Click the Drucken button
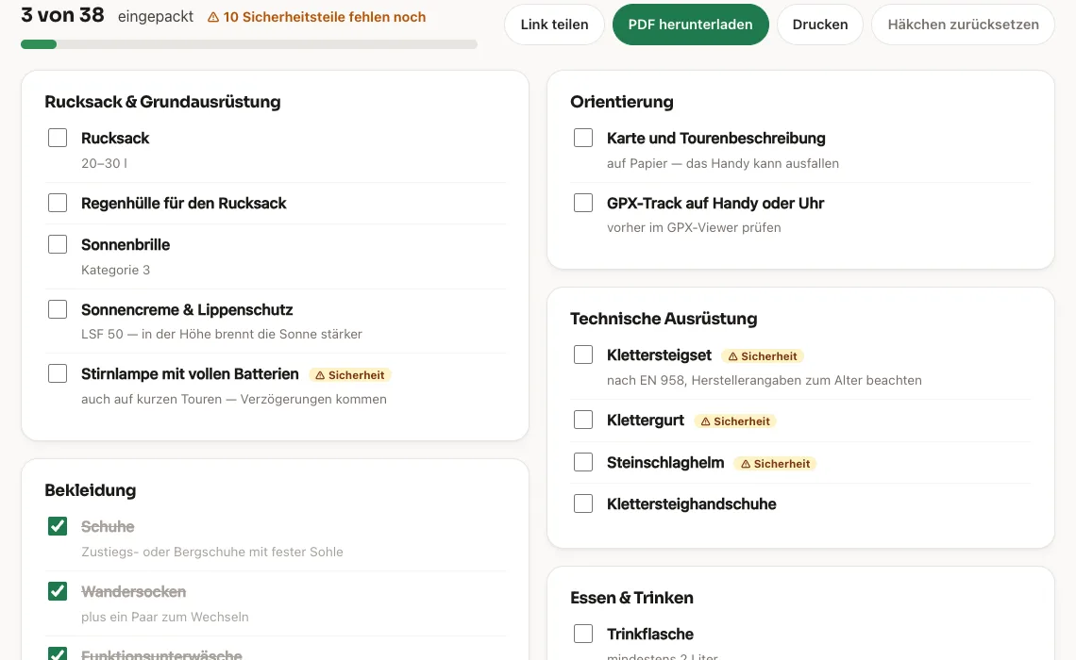This screenshot has width=1076, height=660. (x=820, y=25)
